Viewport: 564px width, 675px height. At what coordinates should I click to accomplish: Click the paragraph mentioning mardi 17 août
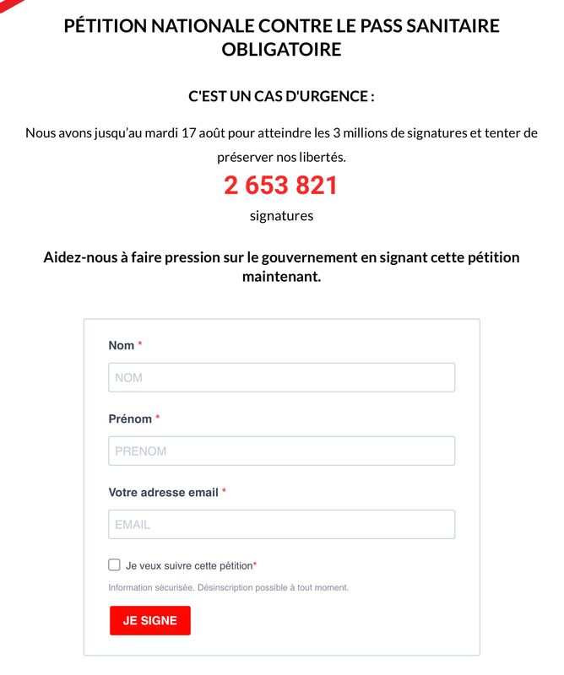point(281,144)
